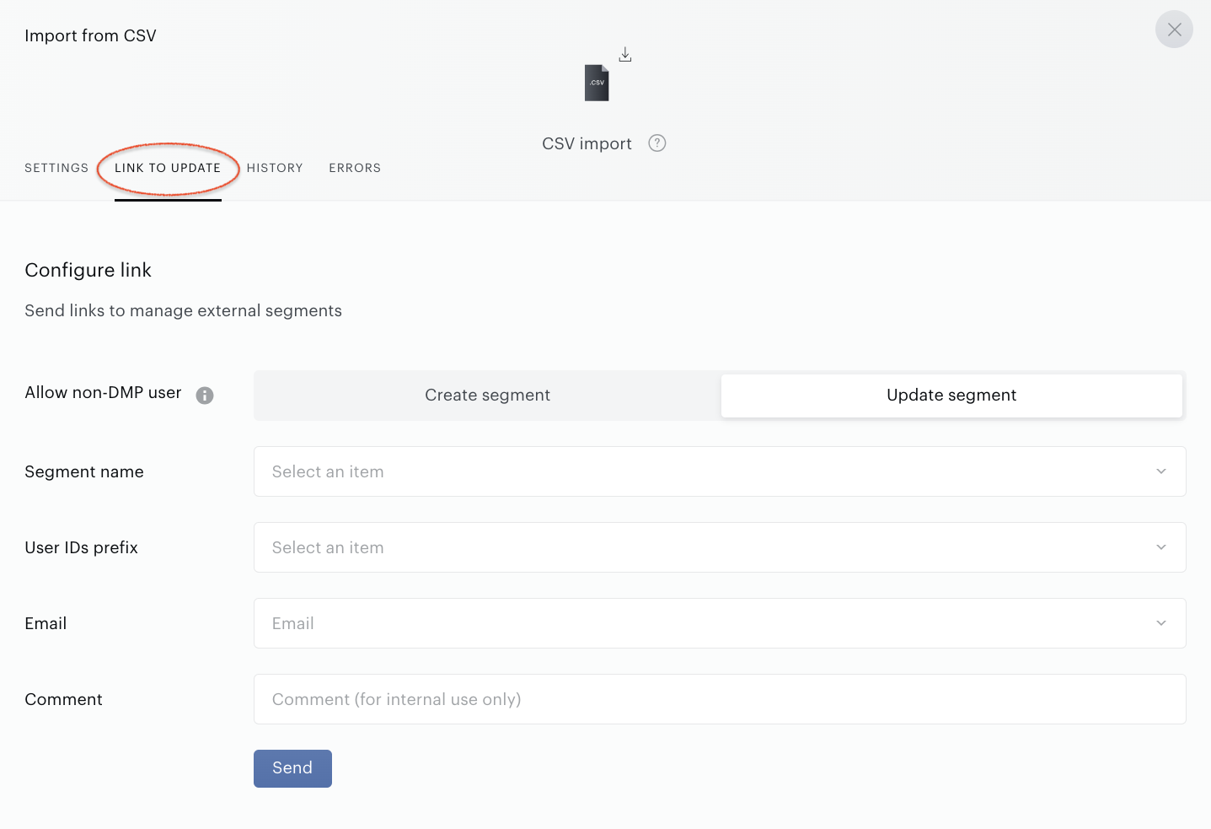Select the Create segment option
Image resolution: width=1211 pixels, height=829 pixels.
487,396
